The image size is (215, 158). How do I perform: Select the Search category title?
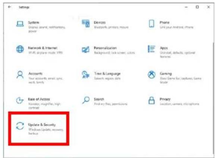point(99,99)
